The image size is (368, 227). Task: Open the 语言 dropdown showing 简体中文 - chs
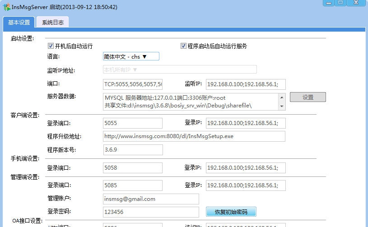[131, 56]
